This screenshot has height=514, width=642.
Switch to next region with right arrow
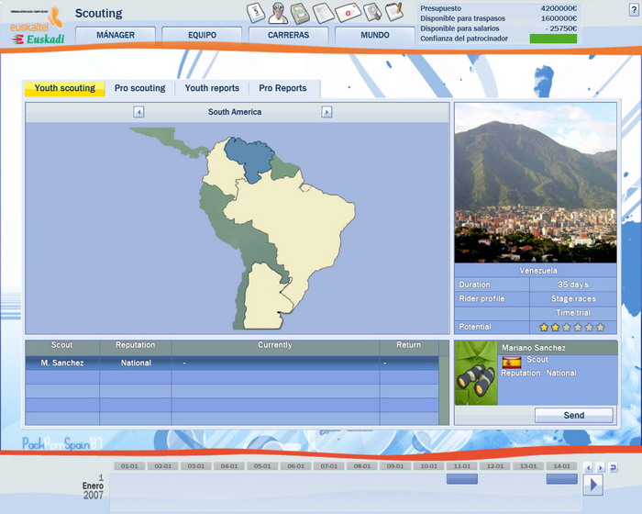coord(327,112)
